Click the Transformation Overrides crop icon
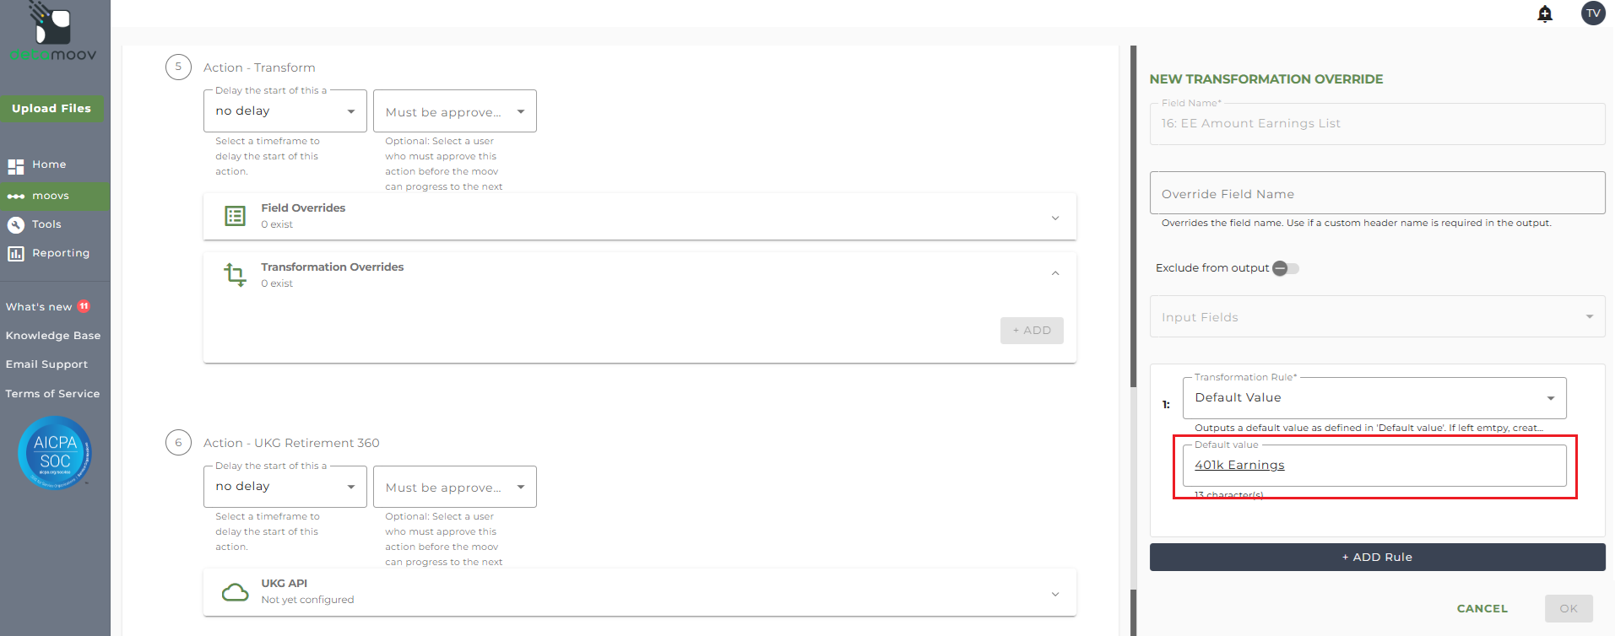Image resolution: width=1615 pixels, height=636 pixels. coord(235,274)
